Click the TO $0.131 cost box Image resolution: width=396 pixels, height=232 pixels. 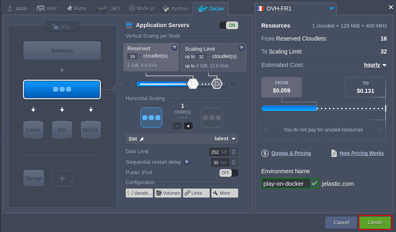click(366, 87)
